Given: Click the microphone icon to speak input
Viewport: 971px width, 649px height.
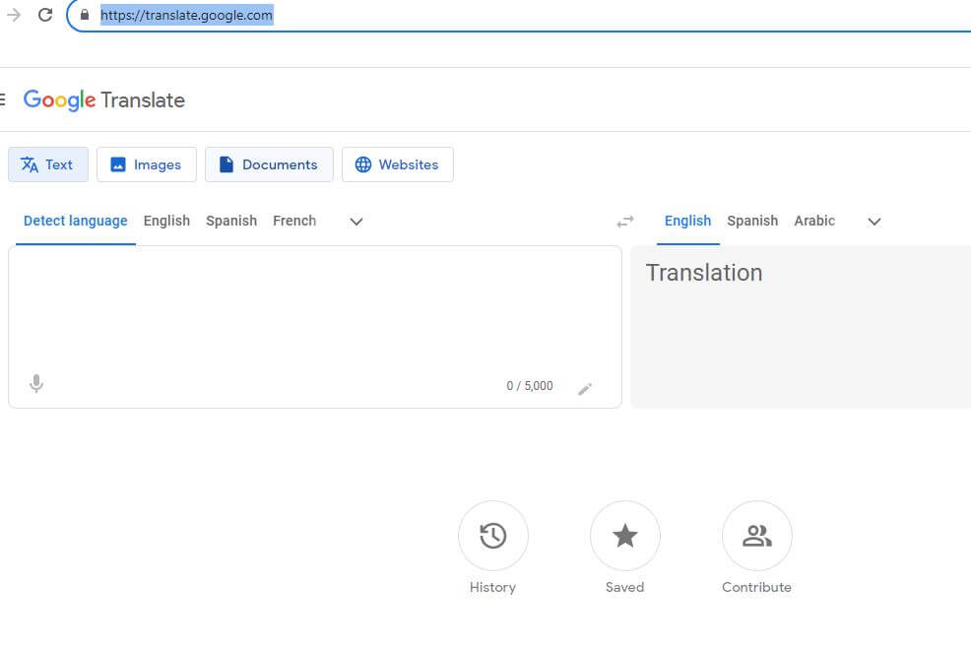Looking at the screenshot, I should (35, 383).
